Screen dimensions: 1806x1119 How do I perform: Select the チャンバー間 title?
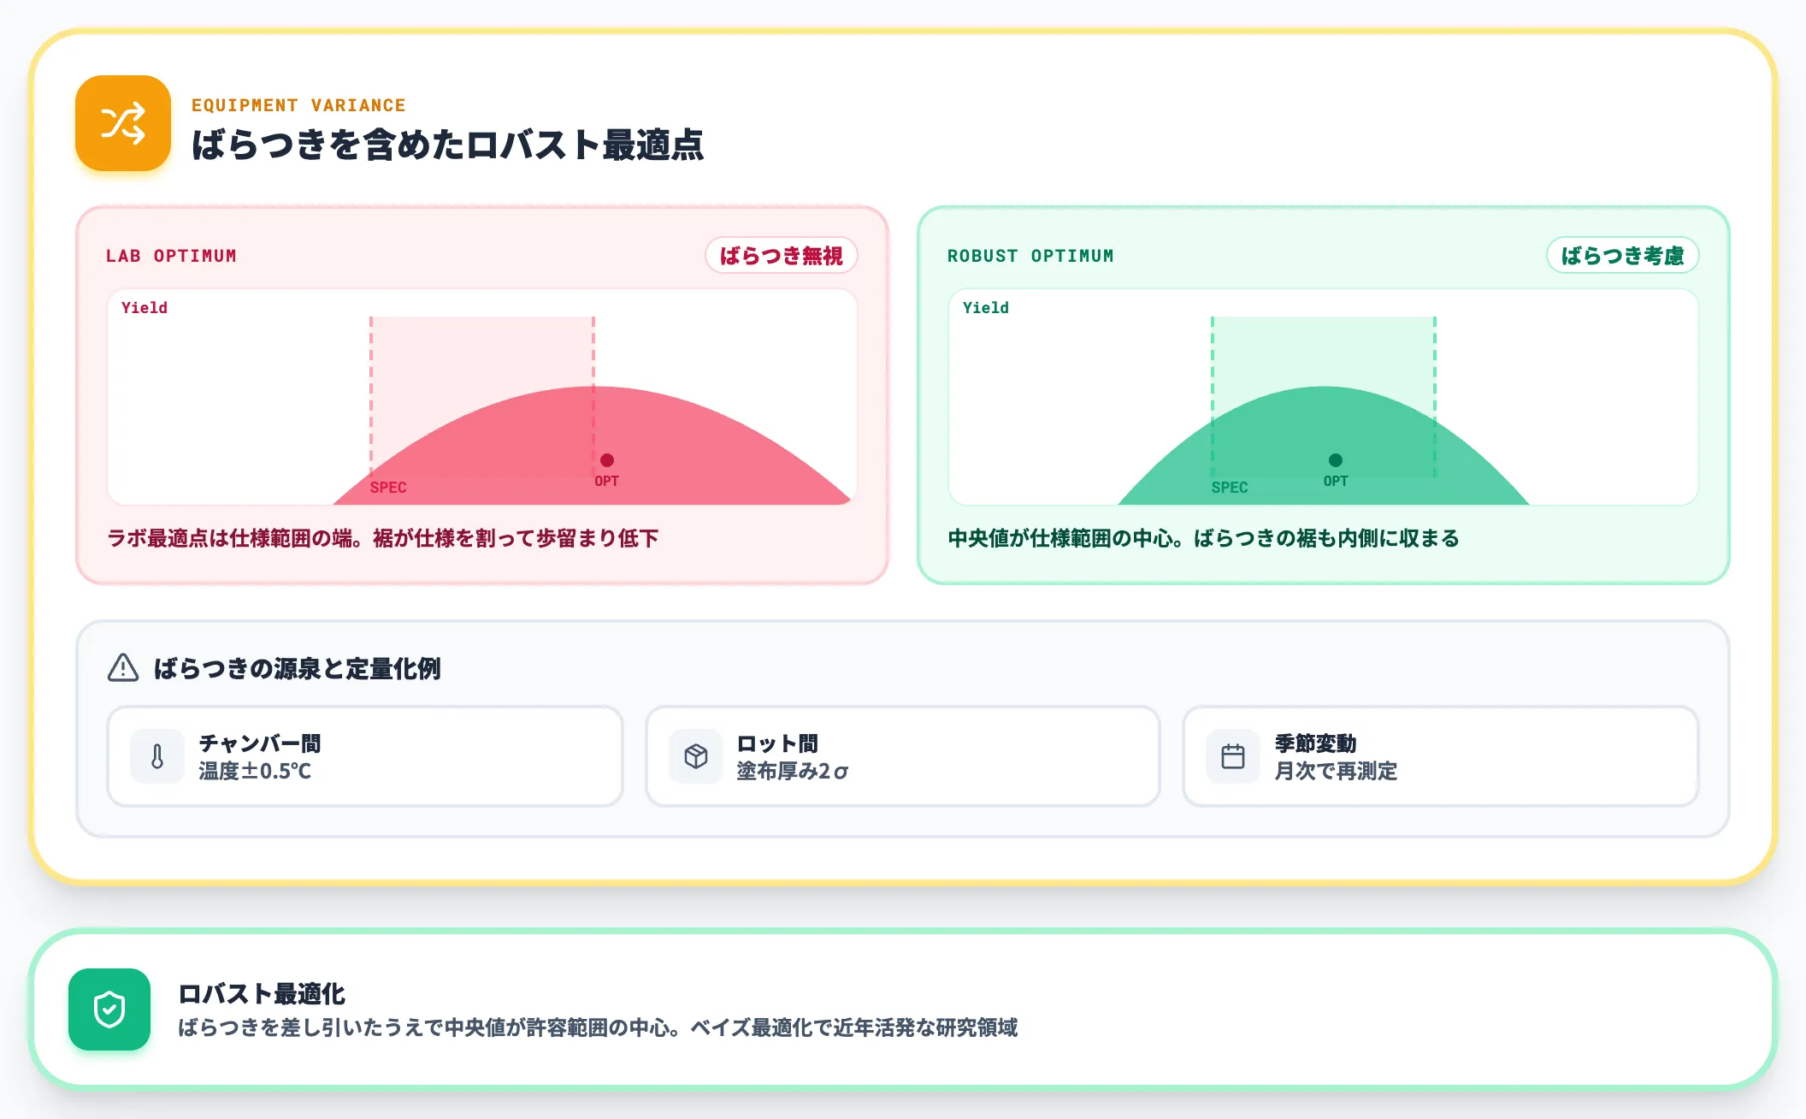260,743
